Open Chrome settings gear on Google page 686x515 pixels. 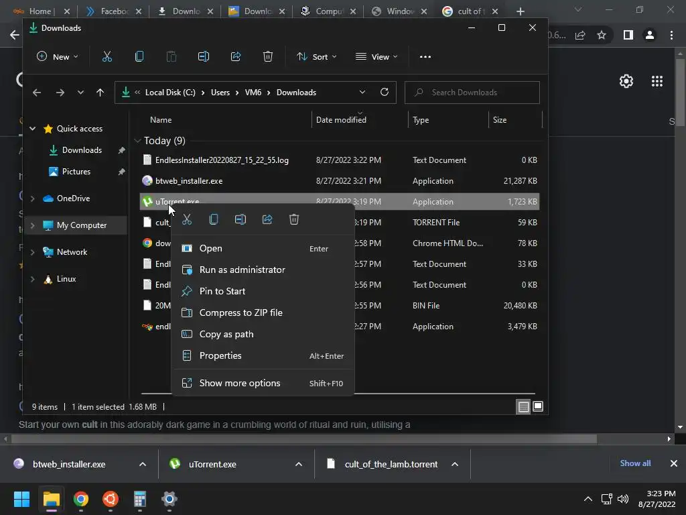(626, 81)
